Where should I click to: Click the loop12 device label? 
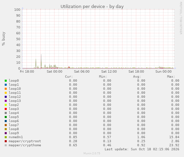15,97
